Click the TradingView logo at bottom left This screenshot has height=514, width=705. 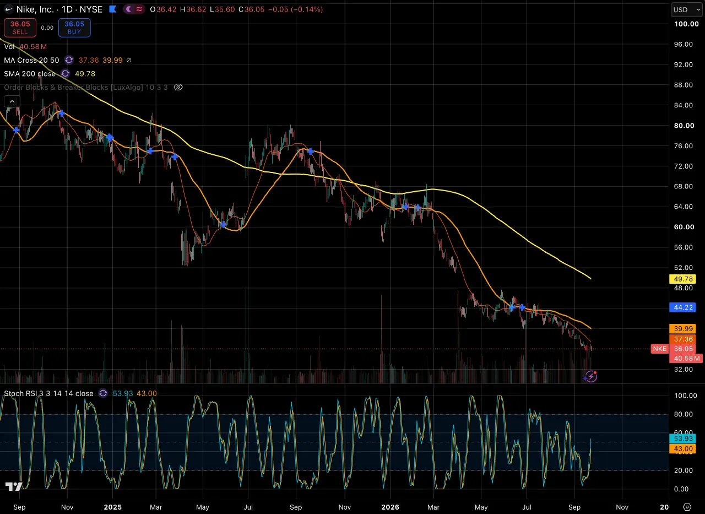tap(14, 486)
